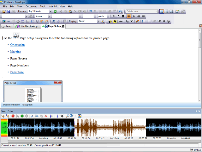Close the Page Setup tab
The image size is (202, 152).
[x=63, y=26]
